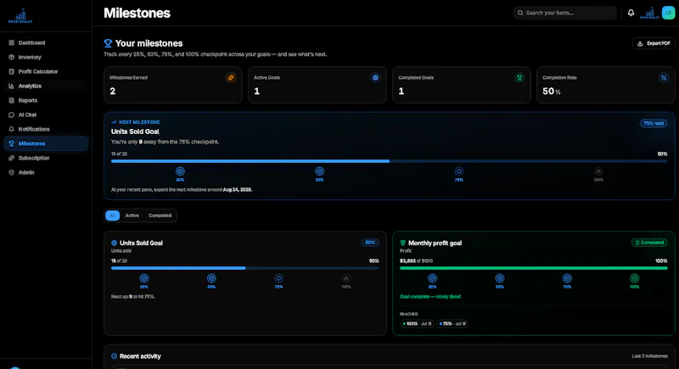Open the user avatar menu
Screen dimensions: 679x369
(x=668, y=13)
